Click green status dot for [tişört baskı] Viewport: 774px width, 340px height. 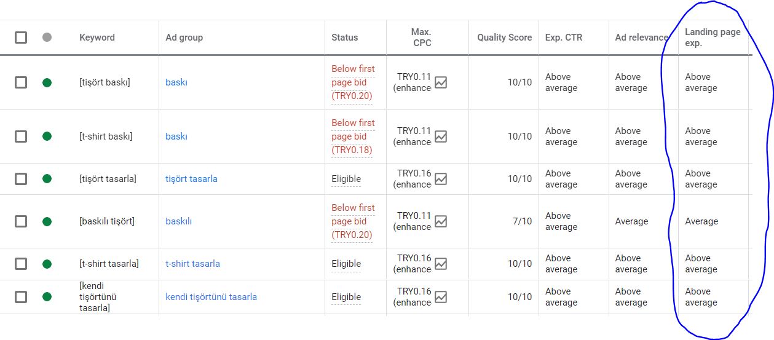[47, 82]
